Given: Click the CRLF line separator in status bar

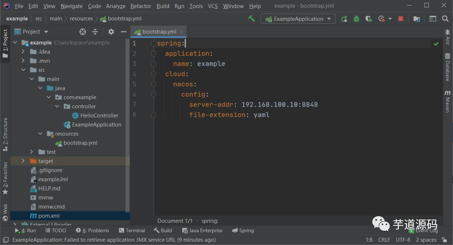Looking at the screenshot, I should click(x=384, y=240).
